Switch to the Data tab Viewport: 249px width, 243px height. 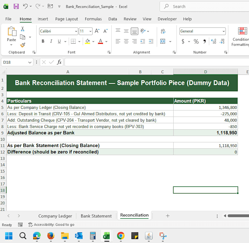coord(112,19)
